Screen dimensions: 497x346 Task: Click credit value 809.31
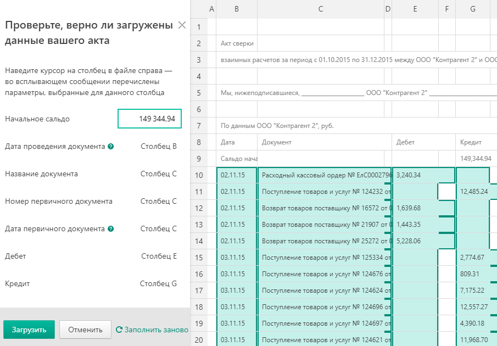(x=476, y=274)
